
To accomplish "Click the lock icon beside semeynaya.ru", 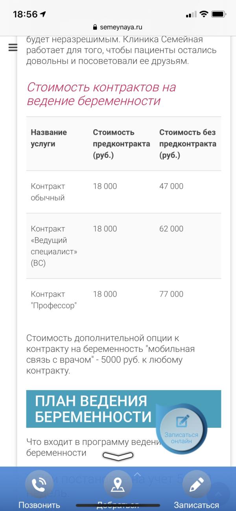I will pos(94,27).
